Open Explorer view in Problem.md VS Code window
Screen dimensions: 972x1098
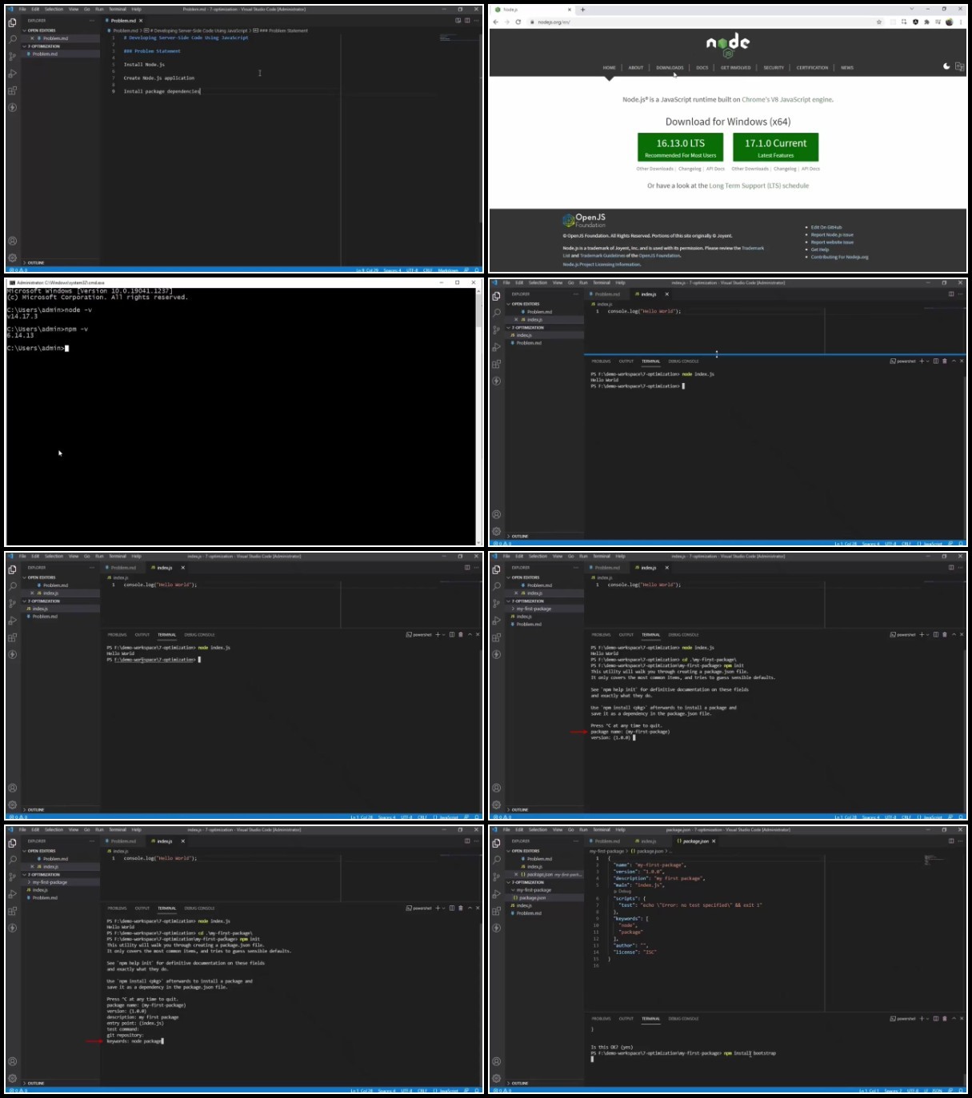click(12, 22)
